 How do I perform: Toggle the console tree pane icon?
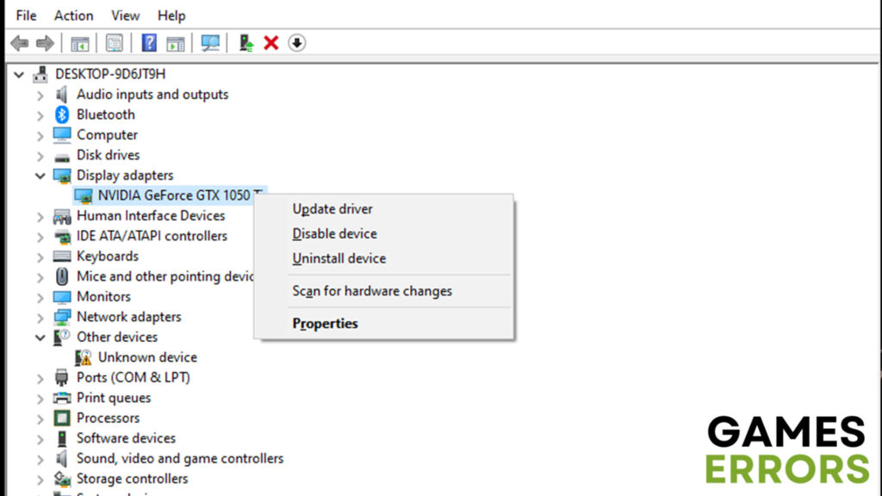80,43
